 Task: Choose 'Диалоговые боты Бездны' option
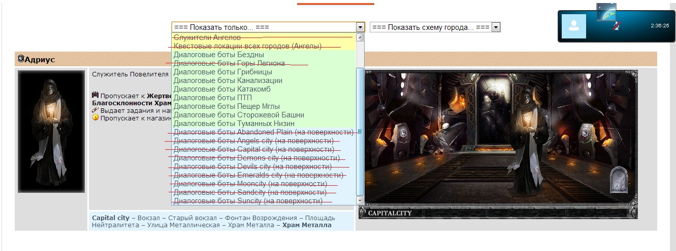265,55
